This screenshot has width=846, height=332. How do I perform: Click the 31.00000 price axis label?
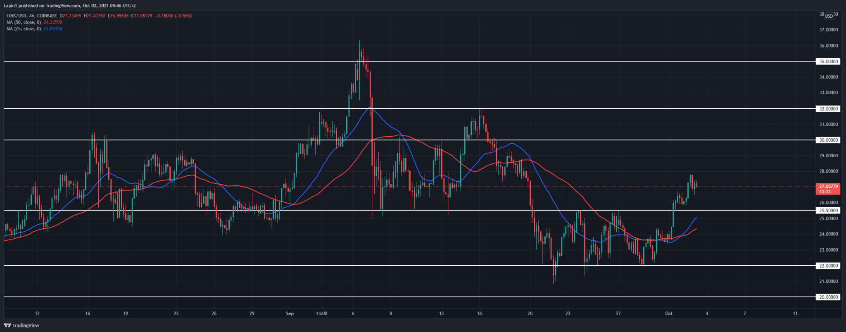[x=828, y=124]
